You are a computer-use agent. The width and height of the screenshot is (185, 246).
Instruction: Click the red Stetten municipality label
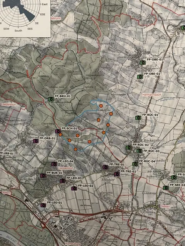coord(165,206)
